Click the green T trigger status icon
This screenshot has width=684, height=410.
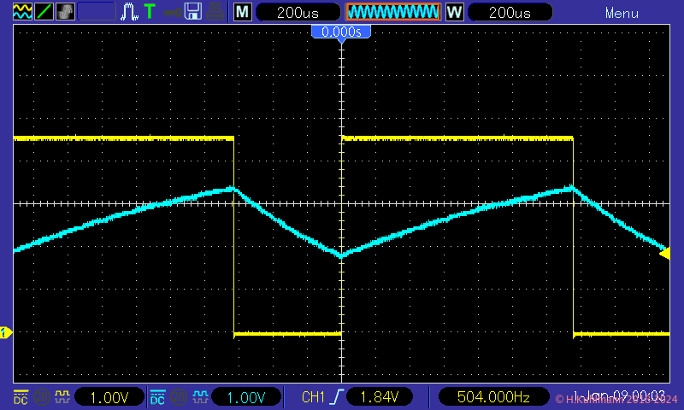pyautogui.click(x=150, y=12)
